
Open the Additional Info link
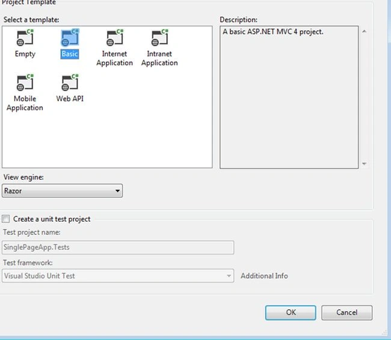[264, 276]
